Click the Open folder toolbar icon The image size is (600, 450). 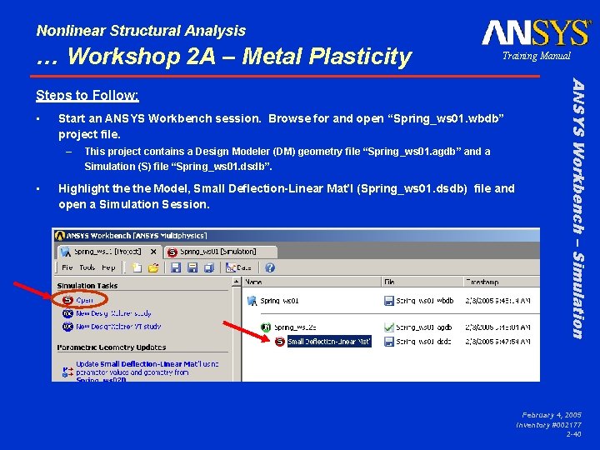(x=153, y=267)
